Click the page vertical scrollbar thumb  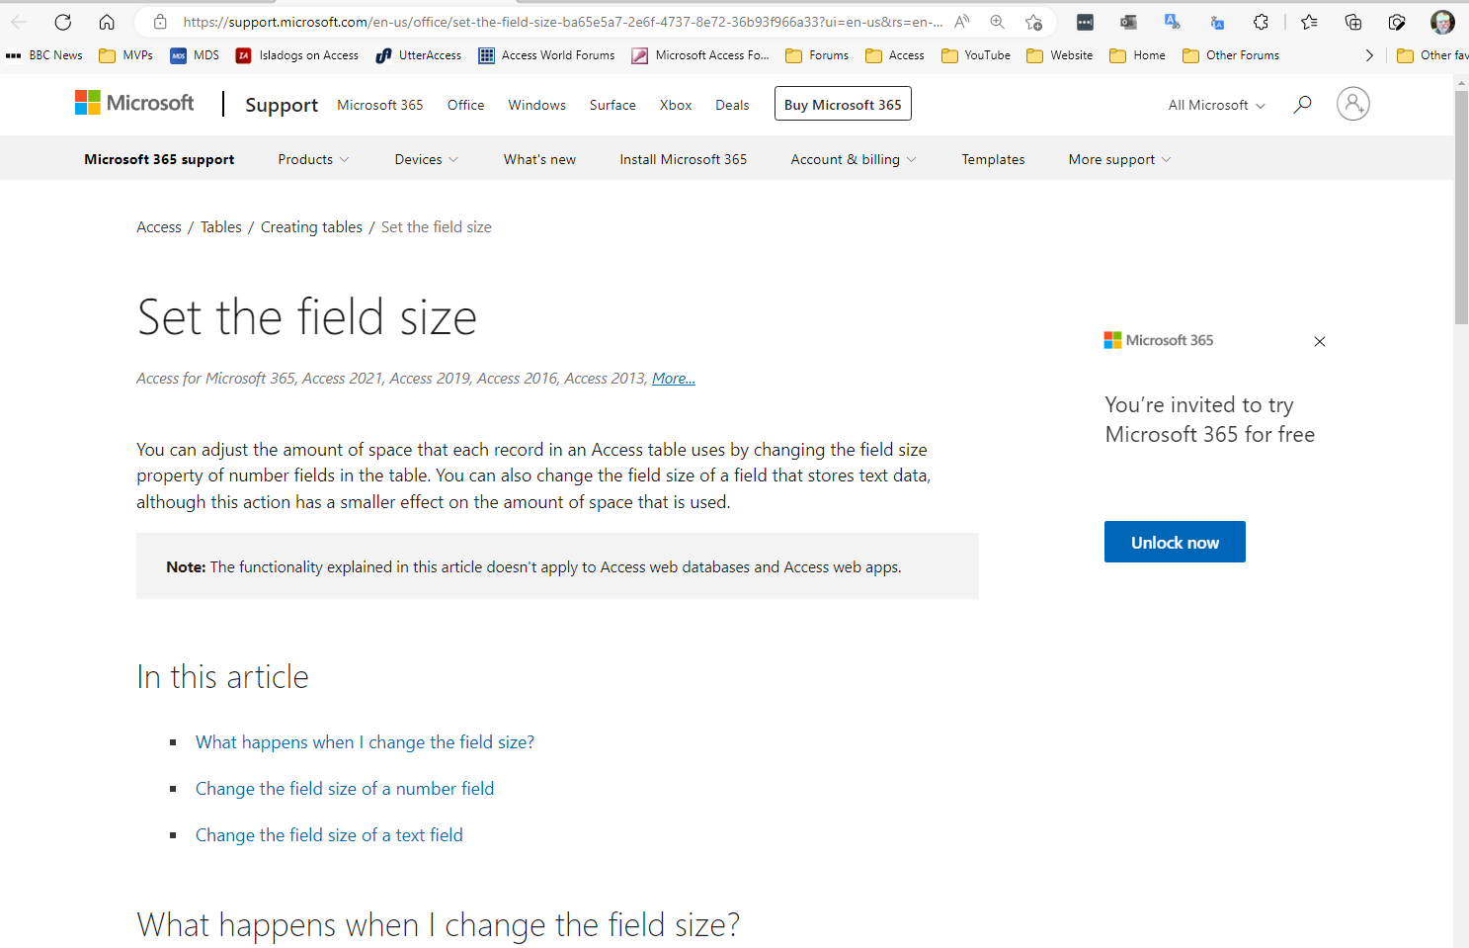tap(1461, 208)
